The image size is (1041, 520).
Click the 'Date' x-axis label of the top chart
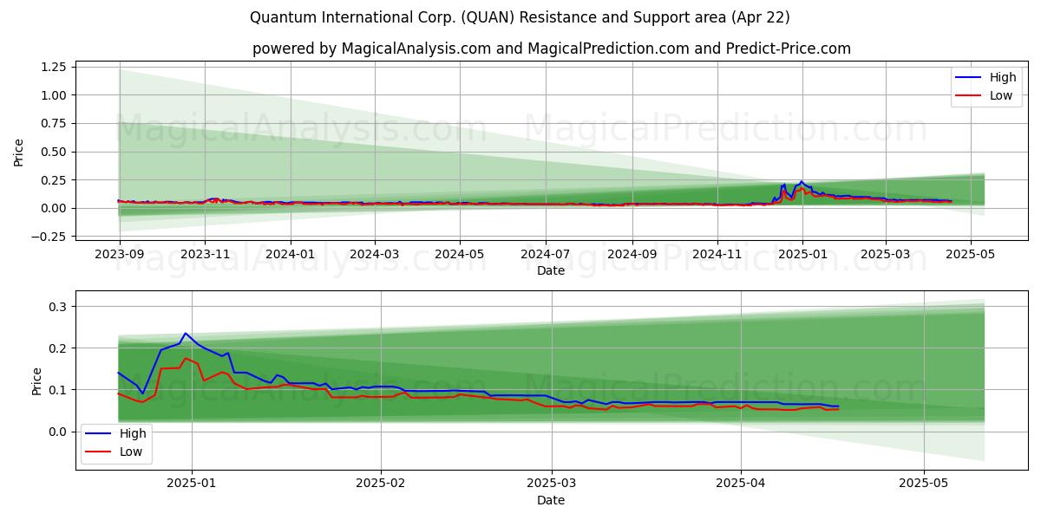551,270
